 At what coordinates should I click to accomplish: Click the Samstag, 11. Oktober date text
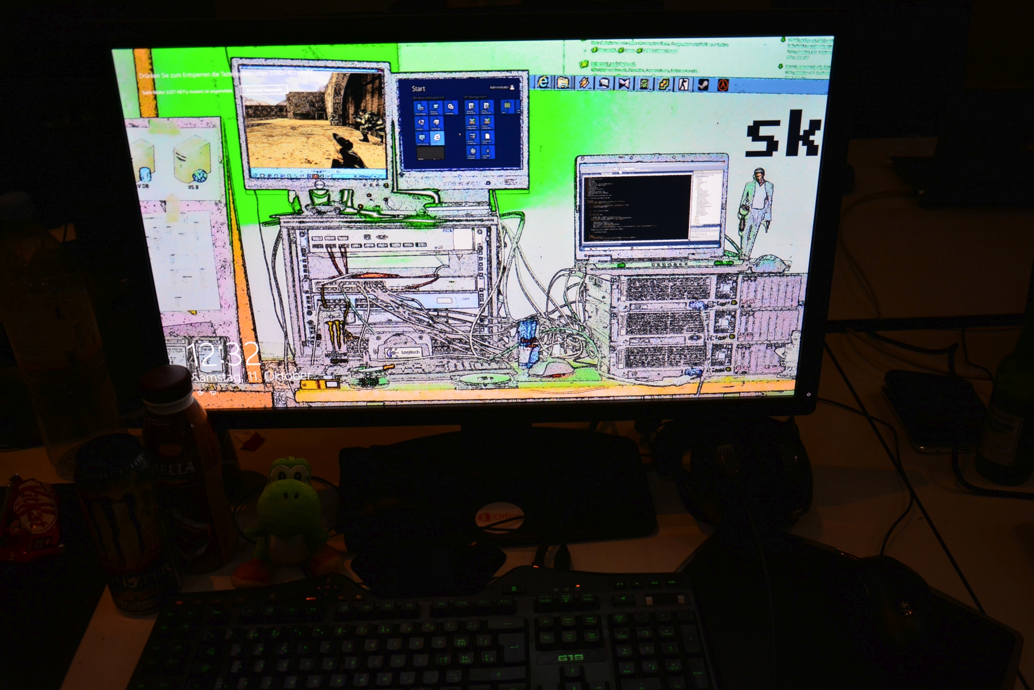(x=252, y=377)
